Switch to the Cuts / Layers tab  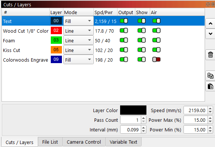click(x=20, y=142)
